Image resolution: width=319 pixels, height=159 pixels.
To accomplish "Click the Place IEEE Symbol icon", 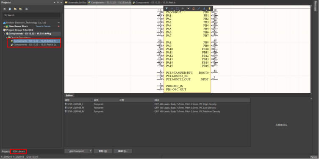I will point(194,8).
